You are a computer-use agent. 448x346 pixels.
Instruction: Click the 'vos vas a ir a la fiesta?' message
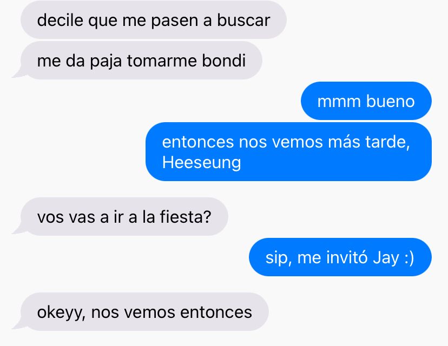tap(124, 216)
